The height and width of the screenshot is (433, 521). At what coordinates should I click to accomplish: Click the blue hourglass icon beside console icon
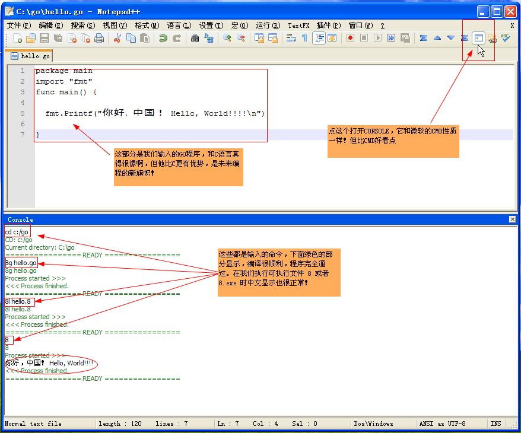click(465, 38)
